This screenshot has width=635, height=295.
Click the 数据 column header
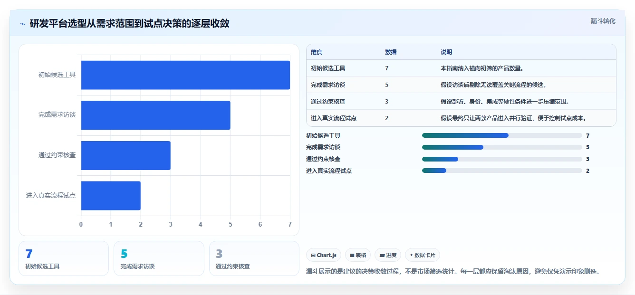[x=391, y=52]
